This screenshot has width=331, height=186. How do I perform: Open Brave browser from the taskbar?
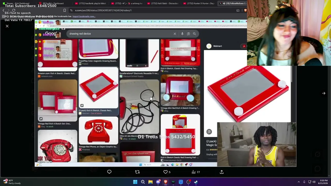165,182
